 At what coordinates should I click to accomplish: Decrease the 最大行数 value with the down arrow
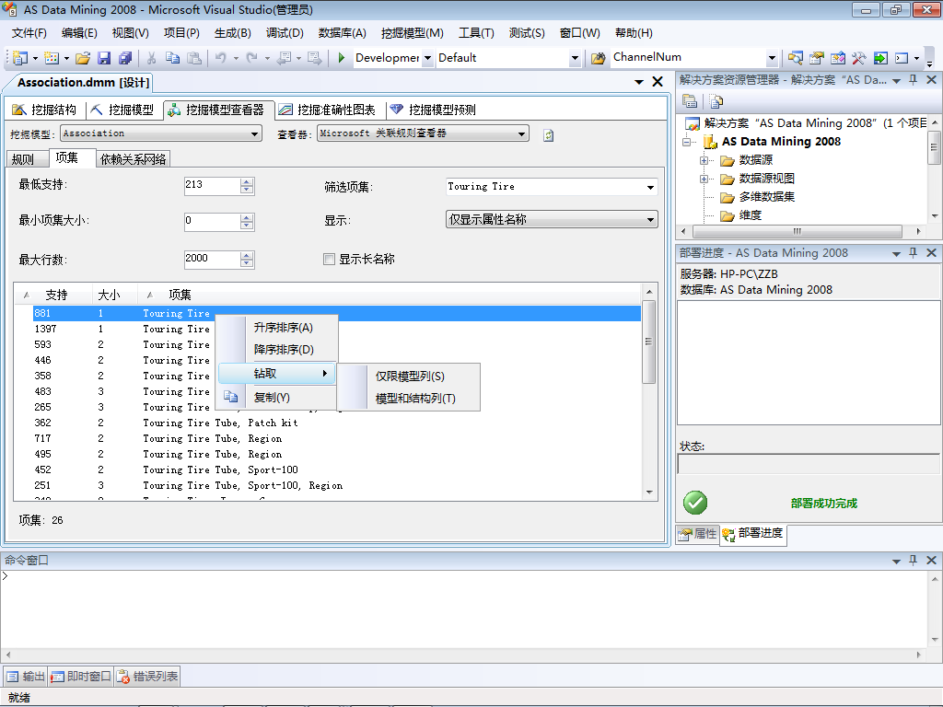tap(247, 263)
